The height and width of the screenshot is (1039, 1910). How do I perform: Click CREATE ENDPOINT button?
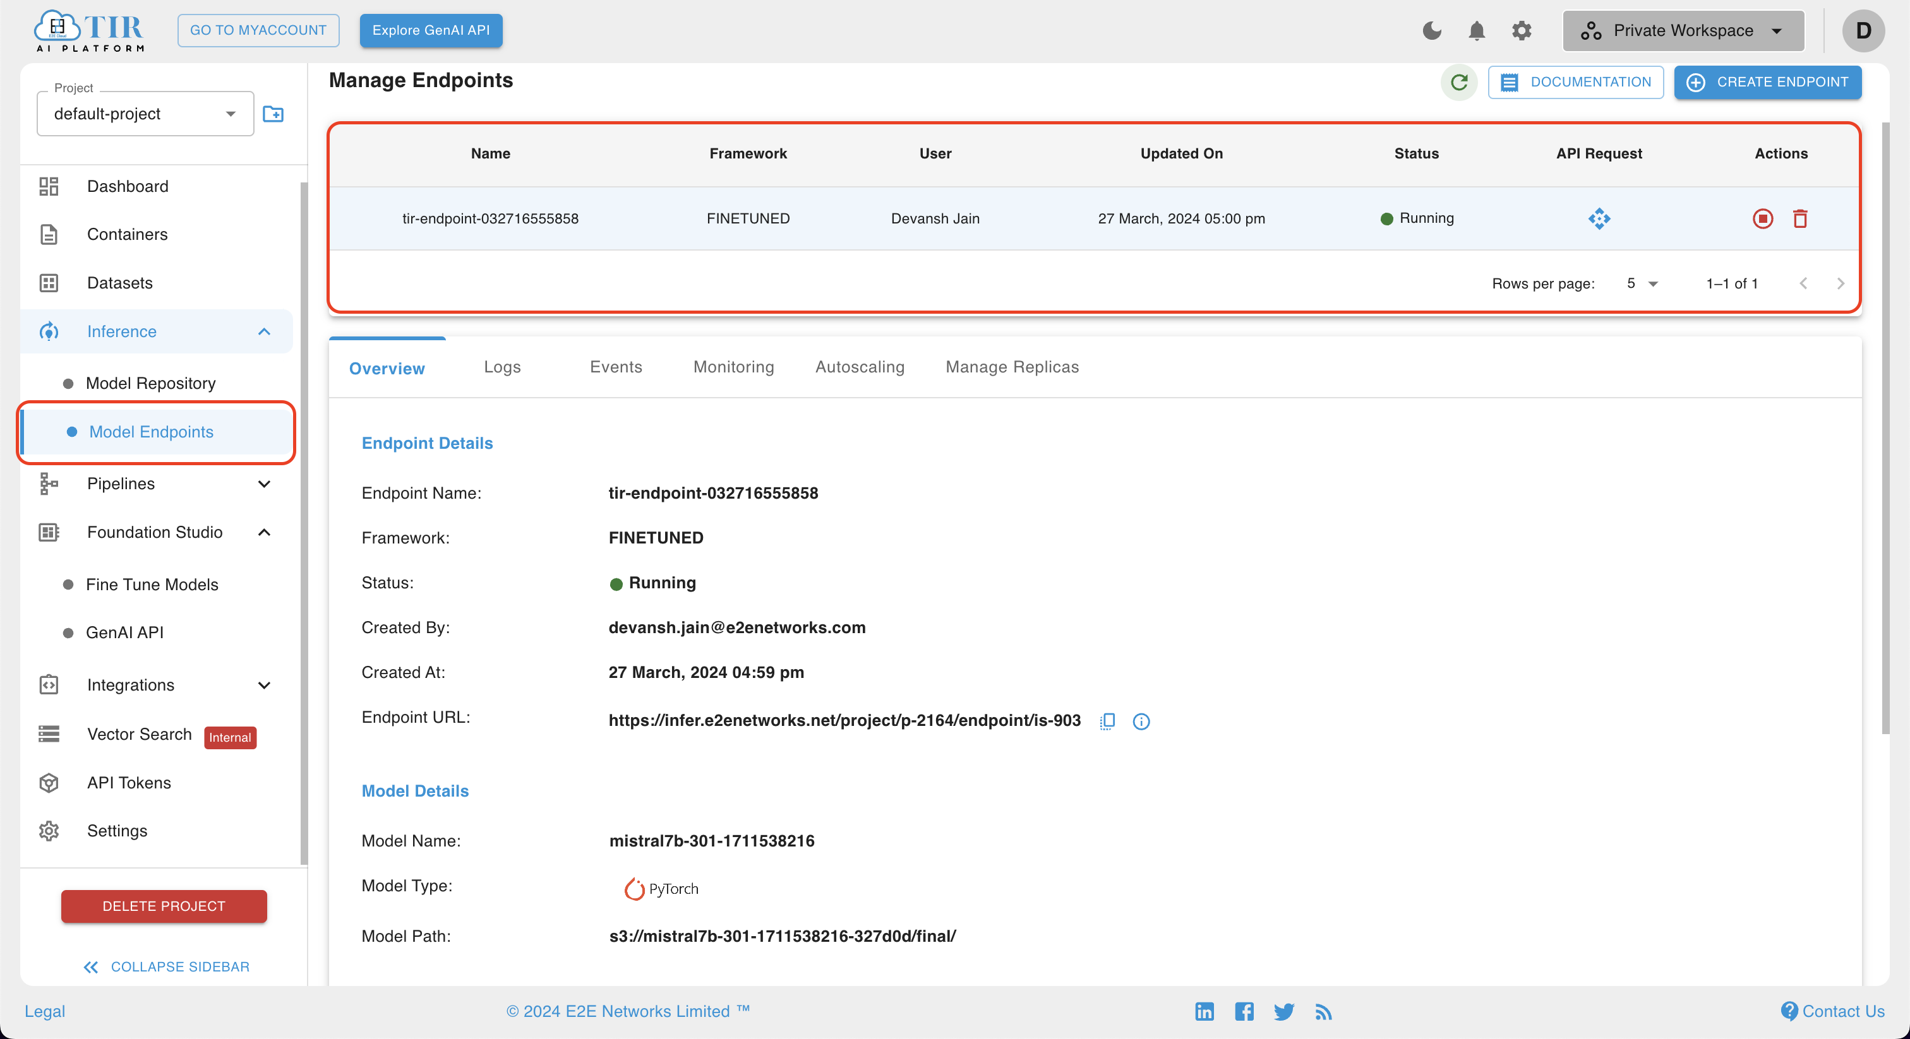tap(1768, 81)
